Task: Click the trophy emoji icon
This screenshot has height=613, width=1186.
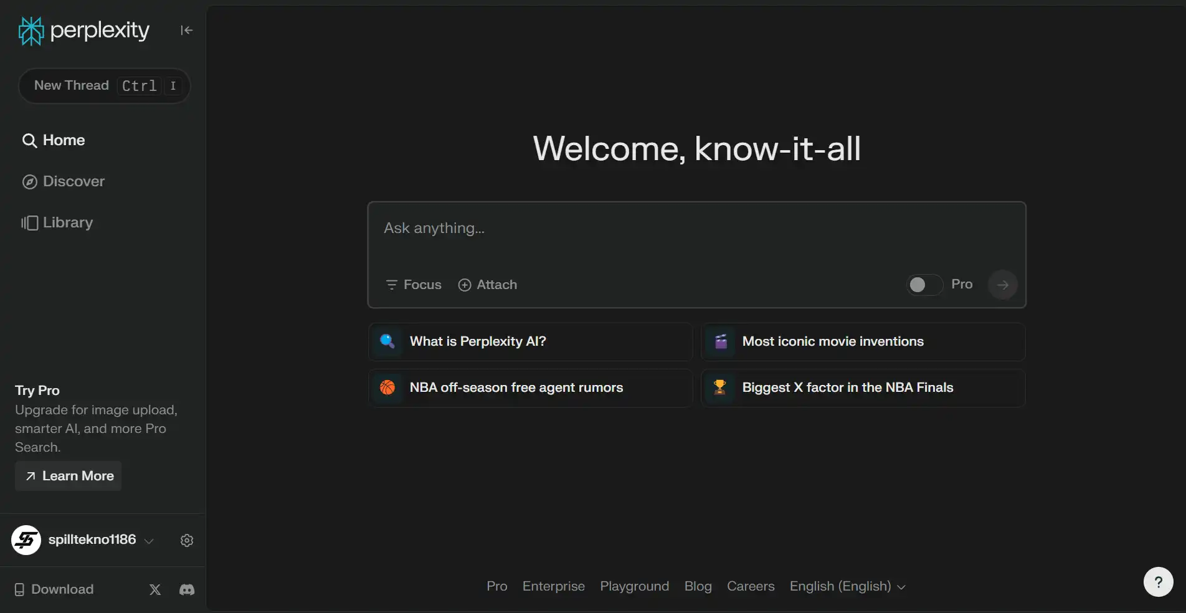Action: tap(720, 387)
